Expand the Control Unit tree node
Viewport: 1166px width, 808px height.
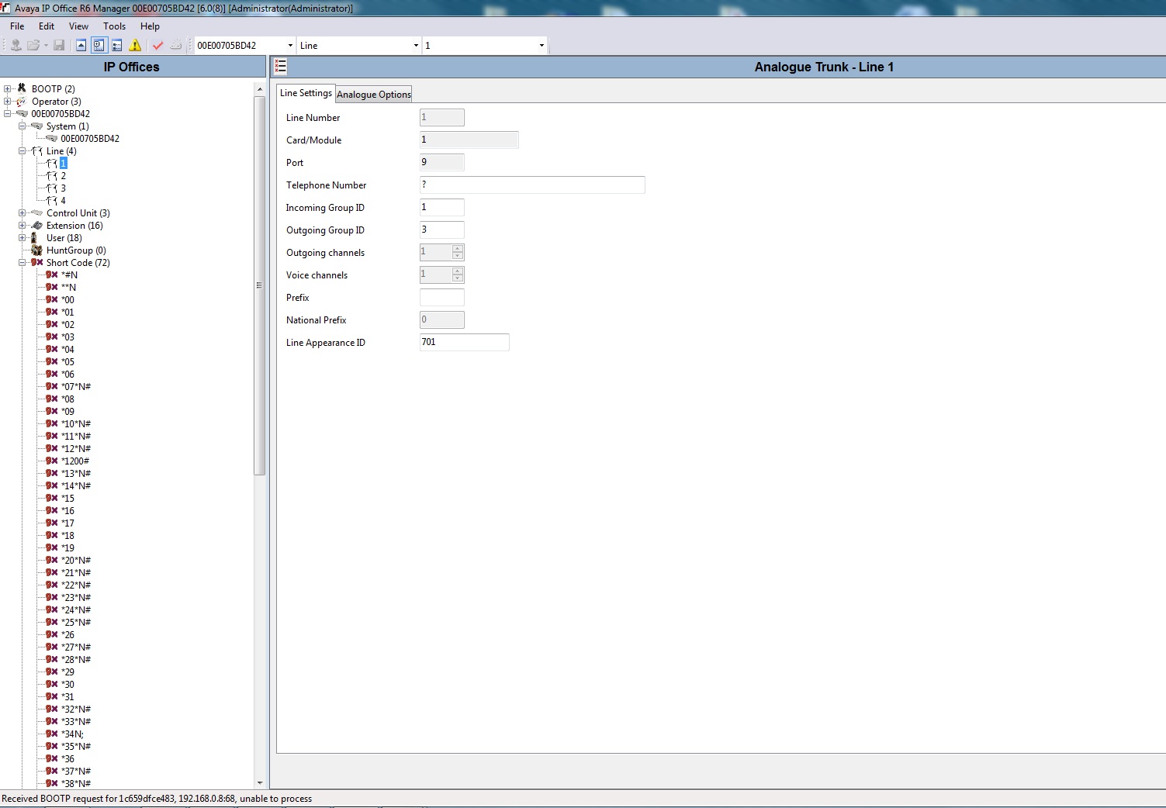[x=22, y=213]
